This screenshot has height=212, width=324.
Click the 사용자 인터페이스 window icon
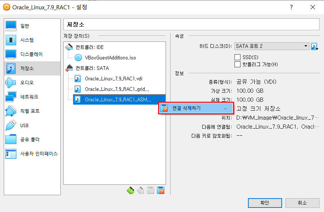(11, 154)
